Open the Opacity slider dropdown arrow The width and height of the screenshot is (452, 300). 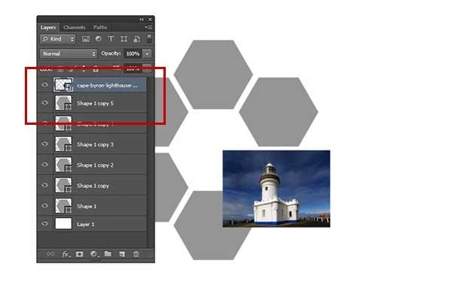(147, 53)
